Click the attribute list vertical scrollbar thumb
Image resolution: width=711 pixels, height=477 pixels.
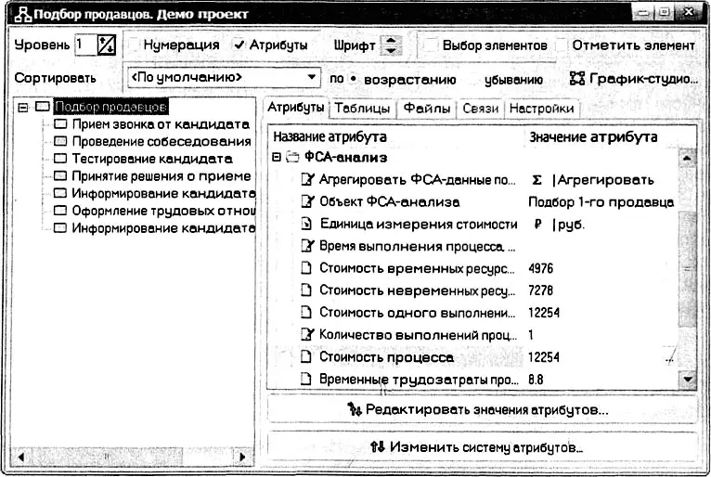[x=688, y=267]
